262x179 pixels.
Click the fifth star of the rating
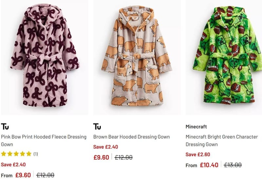(x=29, y=154)
